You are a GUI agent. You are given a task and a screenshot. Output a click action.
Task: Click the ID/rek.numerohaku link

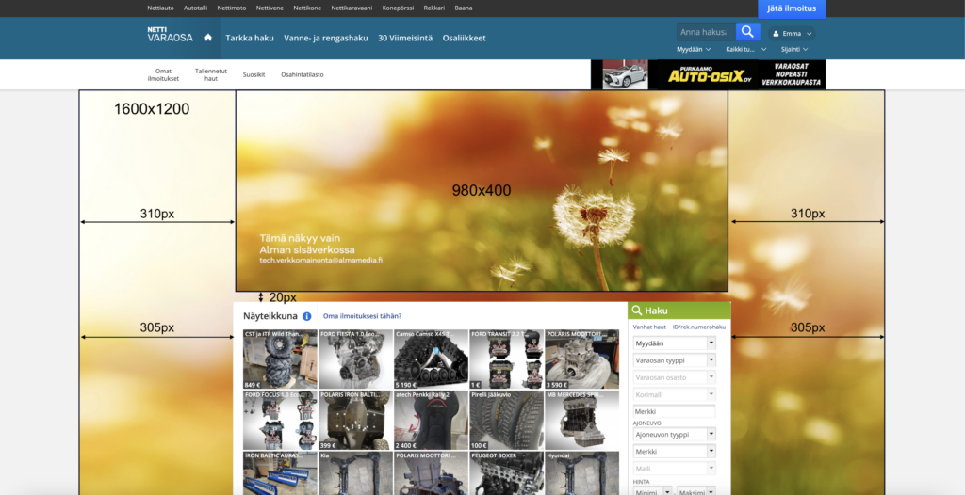[x=699, y=327]
